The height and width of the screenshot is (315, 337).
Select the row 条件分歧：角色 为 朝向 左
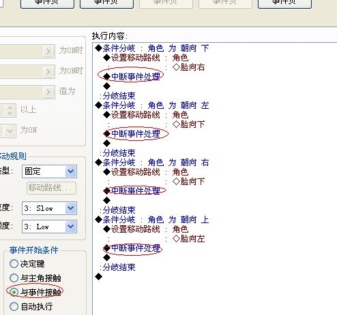point(152,105)
